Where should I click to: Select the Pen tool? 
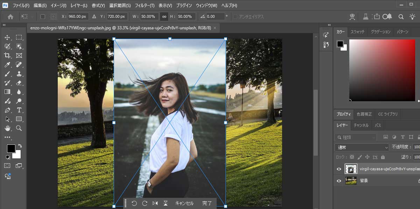(x=7, y=110)
